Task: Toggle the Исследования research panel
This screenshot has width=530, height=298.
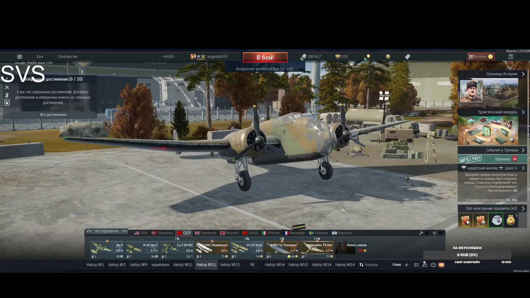Action: click(107, 231)
